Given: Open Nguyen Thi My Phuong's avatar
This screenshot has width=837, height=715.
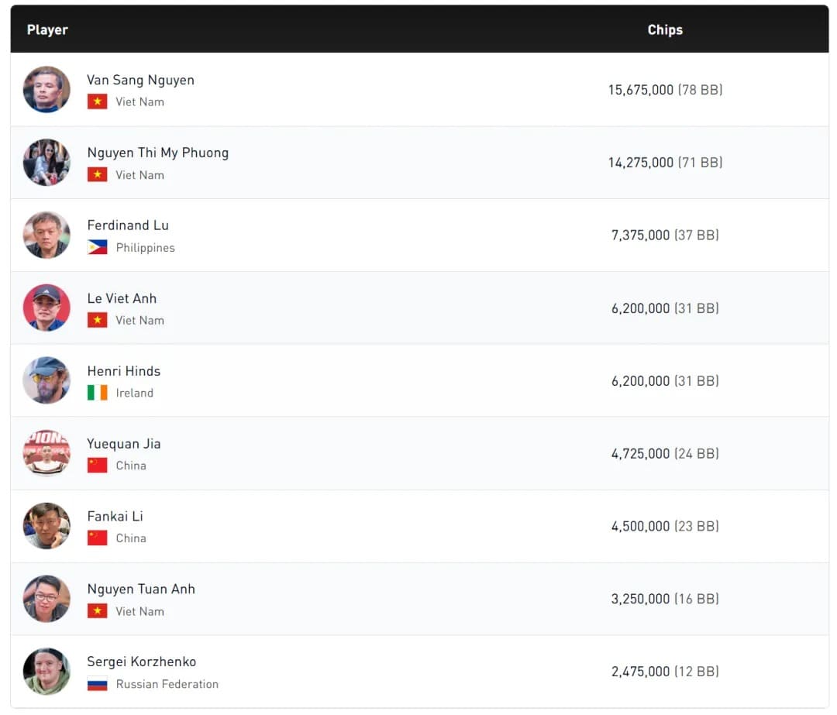Looking at the screenshot, I should point(46,163).
